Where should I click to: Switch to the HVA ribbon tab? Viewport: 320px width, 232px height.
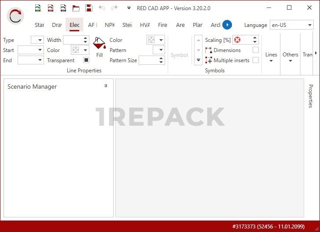click(x=145, y=25)
